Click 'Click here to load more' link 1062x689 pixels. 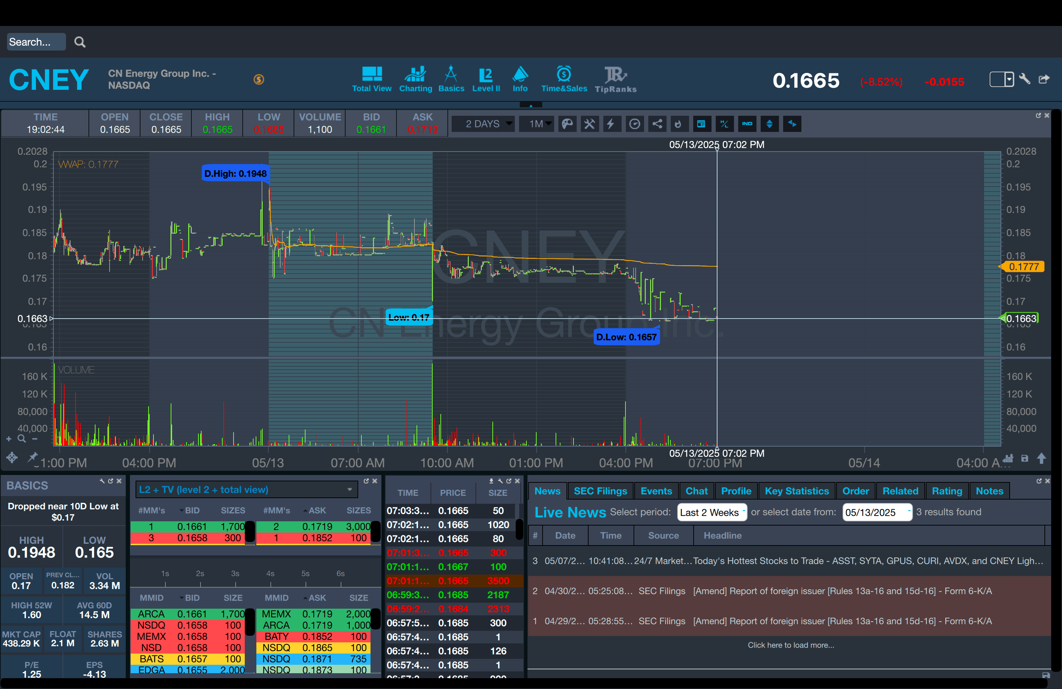(790, 645)
